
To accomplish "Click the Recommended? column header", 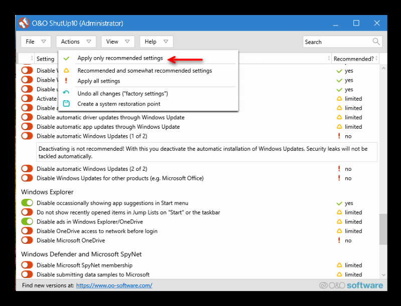I will (x=353, y=59).
